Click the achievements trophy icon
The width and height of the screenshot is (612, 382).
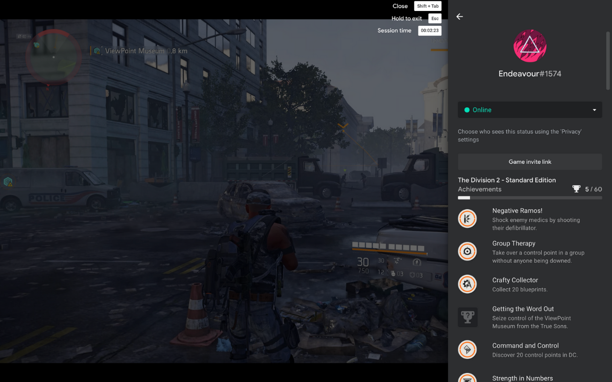click(x=576, y=189)
